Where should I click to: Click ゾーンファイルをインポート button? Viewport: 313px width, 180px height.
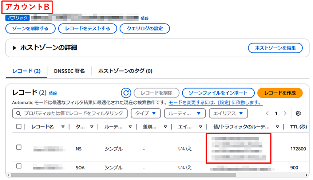click(218, 93)
